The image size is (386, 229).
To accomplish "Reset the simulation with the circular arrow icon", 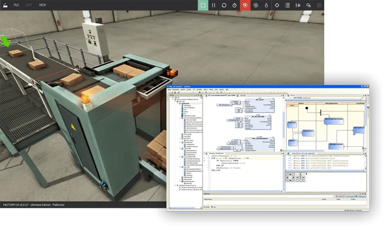I will (x=224, y=5).
